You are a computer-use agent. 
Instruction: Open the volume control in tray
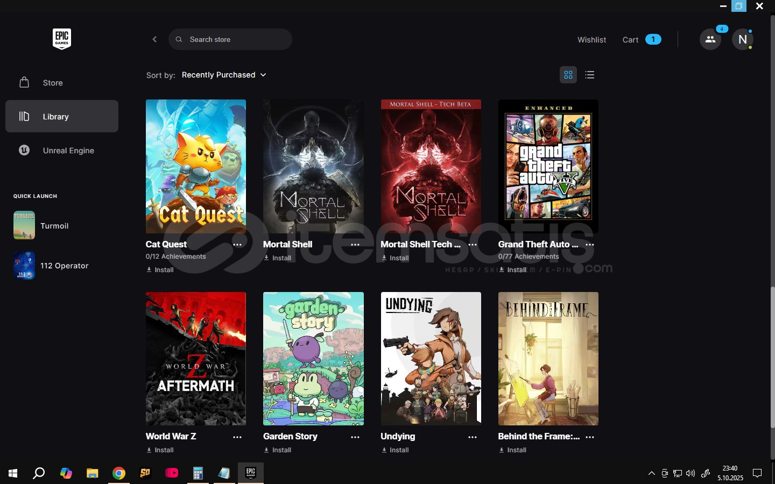[691, 473]
